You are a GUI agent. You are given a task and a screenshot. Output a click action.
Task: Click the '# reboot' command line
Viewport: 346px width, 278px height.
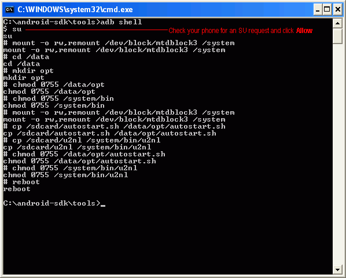(21, 182)
